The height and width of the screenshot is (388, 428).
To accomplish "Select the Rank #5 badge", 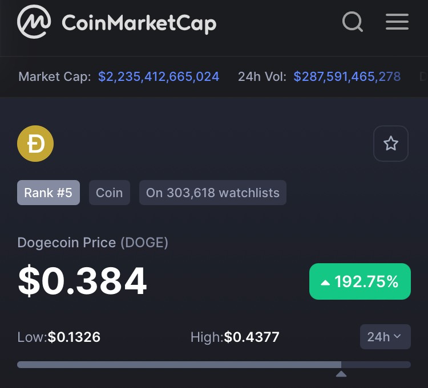I will 49,193.
